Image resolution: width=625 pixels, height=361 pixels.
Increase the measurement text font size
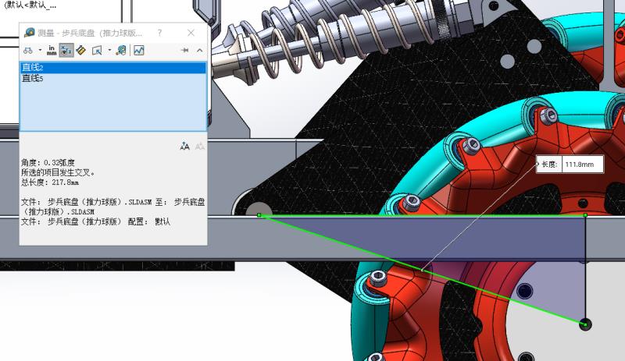[184, 147]
